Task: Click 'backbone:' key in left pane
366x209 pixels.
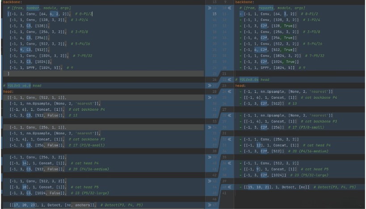Action: point(13,2)
